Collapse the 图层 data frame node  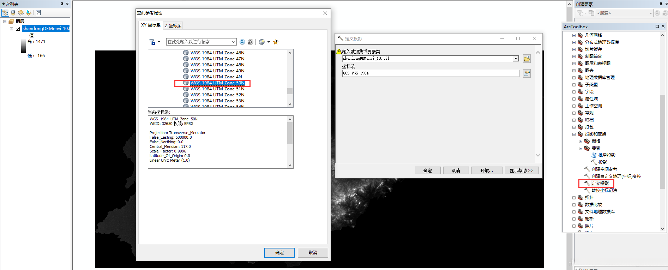[5, 22]
